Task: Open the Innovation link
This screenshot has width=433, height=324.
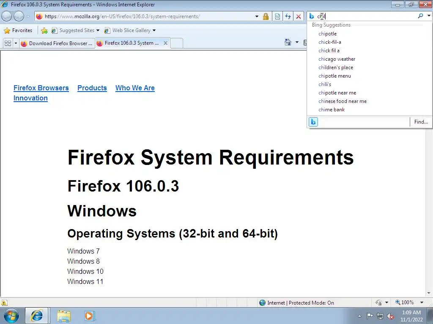Action: click(30, 98)
